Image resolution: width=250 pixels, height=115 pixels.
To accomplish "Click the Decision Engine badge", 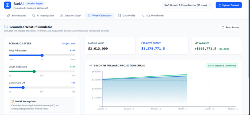I will [x=35, y=3].
